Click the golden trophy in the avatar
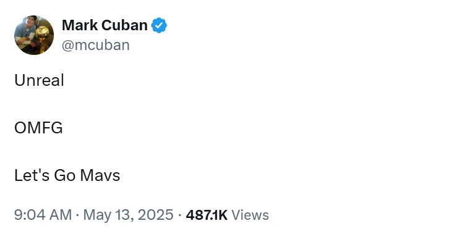The width and height of the screenshot is (464, 234). pos(42,35)
